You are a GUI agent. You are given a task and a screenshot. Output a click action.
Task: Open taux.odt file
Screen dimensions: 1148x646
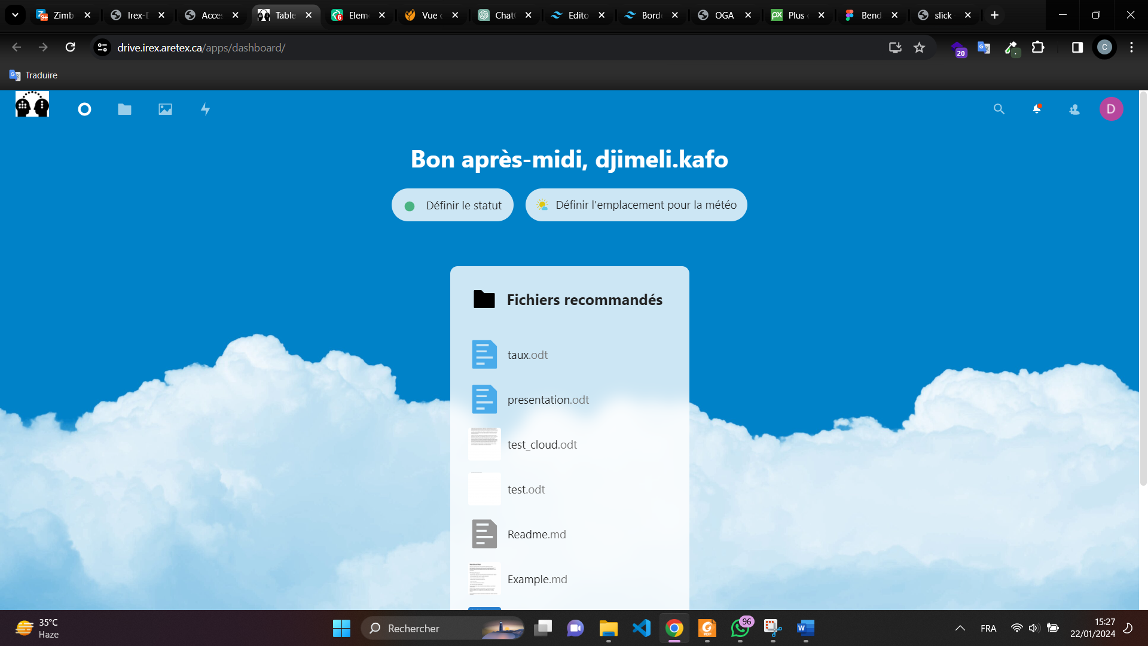click(570, 355)
